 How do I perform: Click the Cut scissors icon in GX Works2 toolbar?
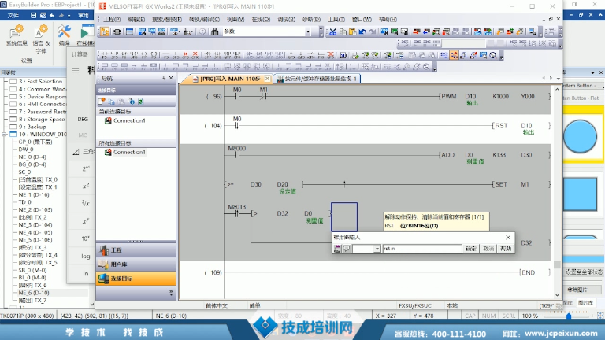pyautogui.click(x=332, y=32)
